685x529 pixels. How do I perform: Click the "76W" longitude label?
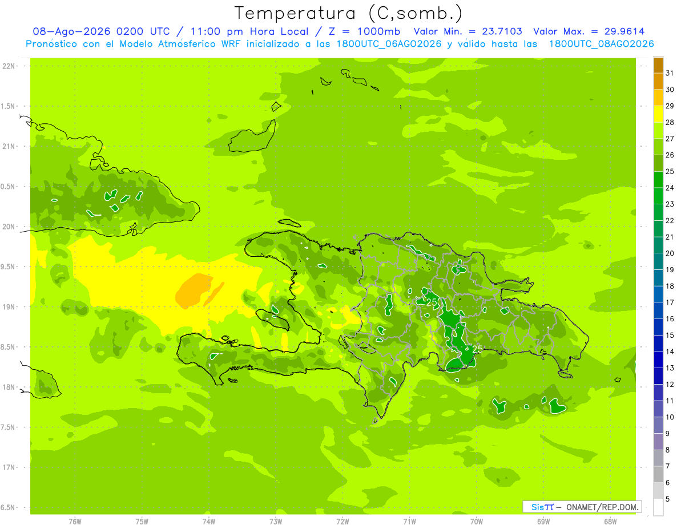point(75,522)
